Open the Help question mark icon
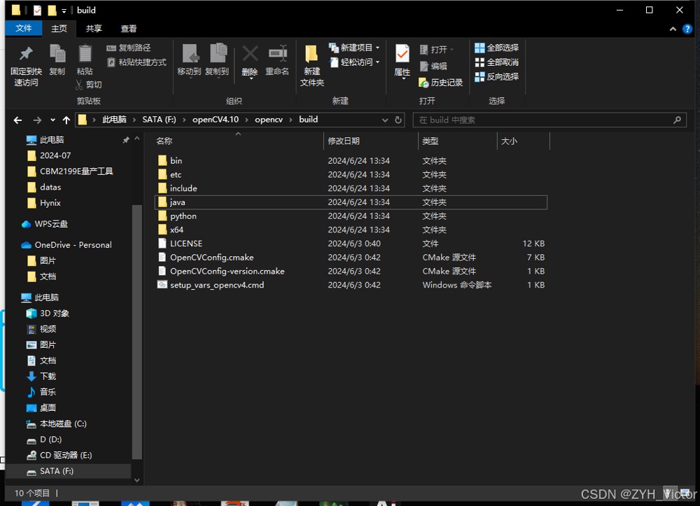 click(x=687, y=29)
